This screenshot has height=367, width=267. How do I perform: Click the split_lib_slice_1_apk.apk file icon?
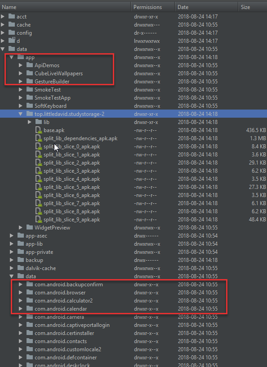pyautogui.click(x=39, y=155)
